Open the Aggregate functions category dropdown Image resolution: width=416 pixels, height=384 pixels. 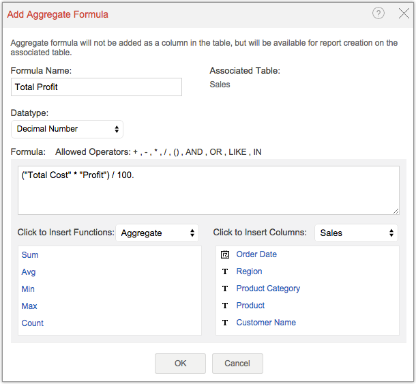tap(157, 233)
